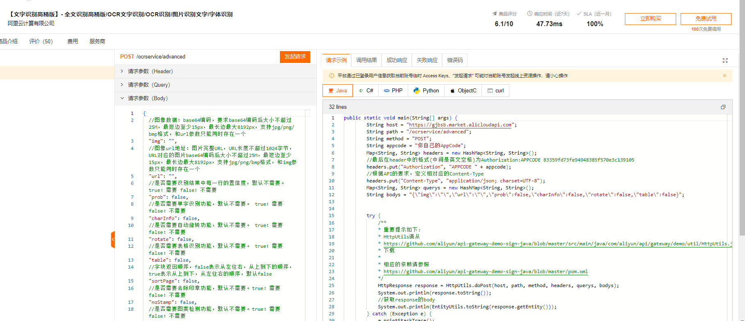
Task: Click the fullscreen expand icon in code panel
Action: coord(725,61)
